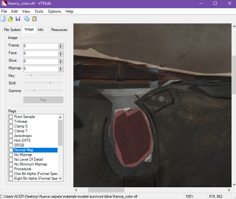
Task: Open the File menu
Action: point(4,11)
